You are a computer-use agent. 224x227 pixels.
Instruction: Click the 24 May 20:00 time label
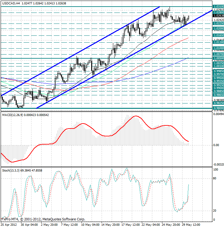(171, 225)
